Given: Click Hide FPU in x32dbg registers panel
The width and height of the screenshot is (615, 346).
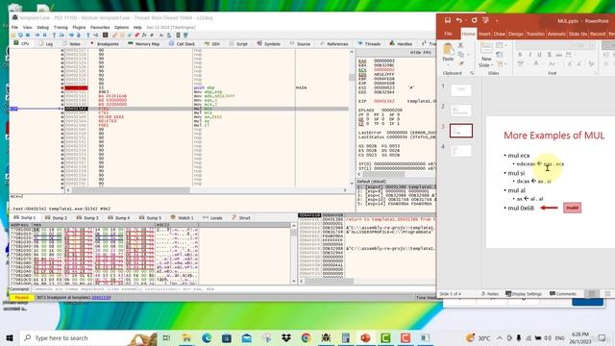Looking at the screenshot, I should (x=421, y=52).
